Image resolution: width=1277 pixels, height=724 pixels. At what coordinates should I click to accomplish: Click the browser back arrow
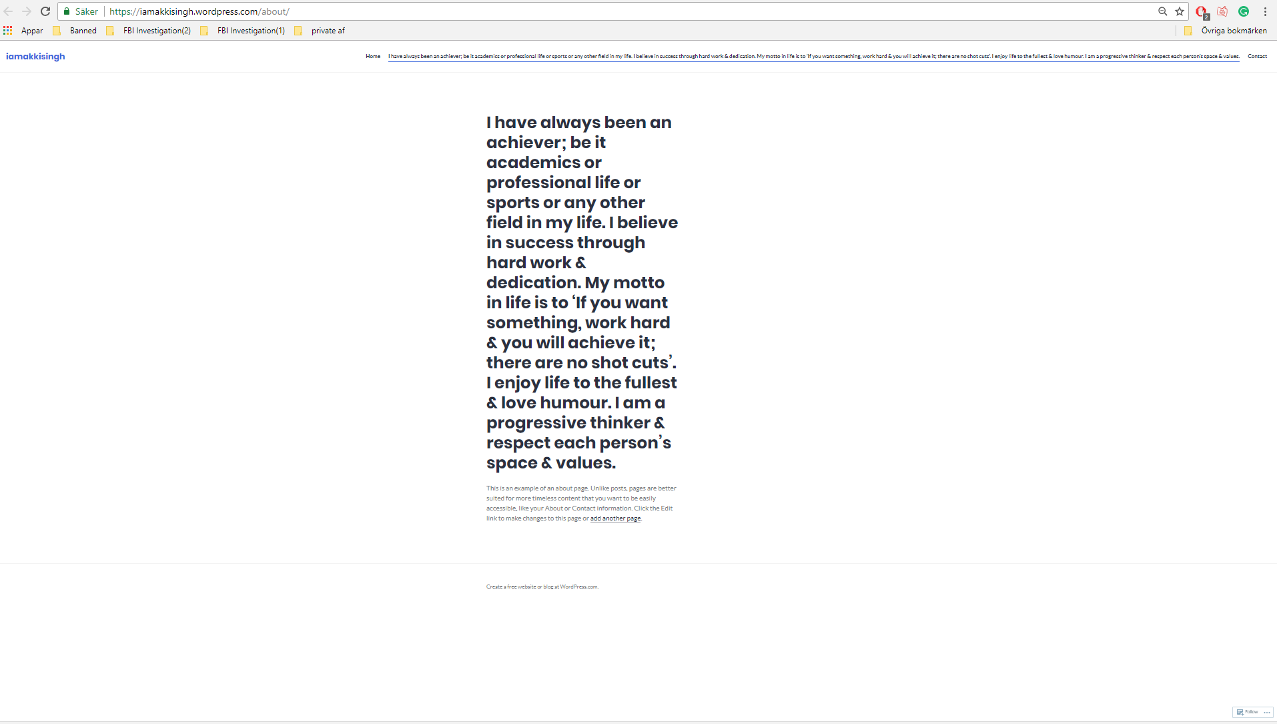[9, 11]
